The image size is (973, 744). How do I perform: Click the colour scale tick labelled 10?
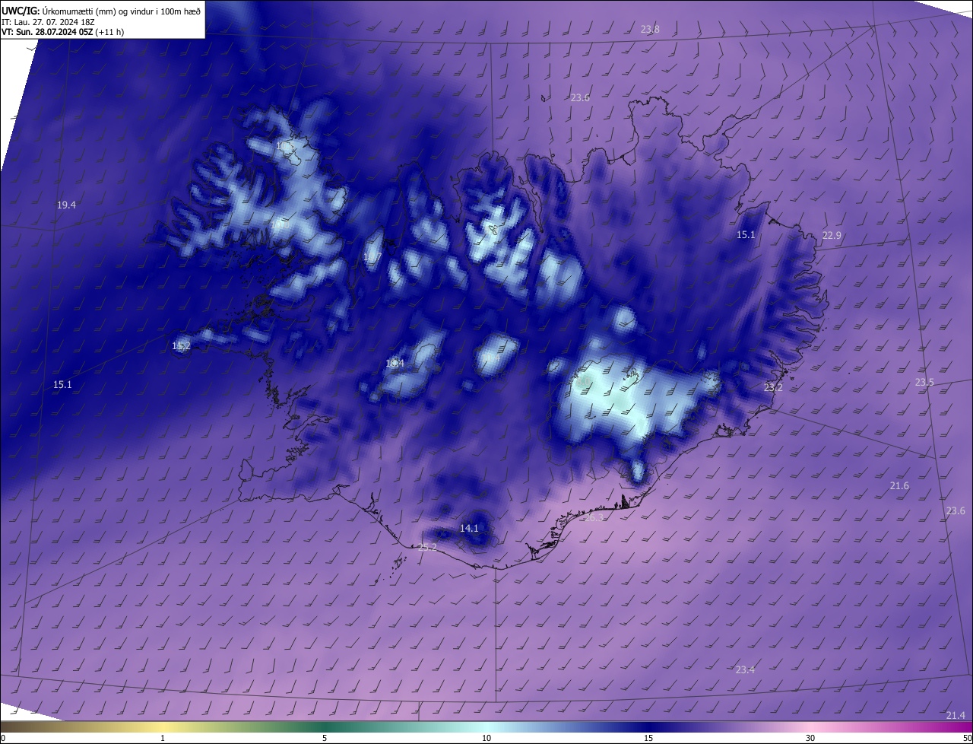pos(486,738)
